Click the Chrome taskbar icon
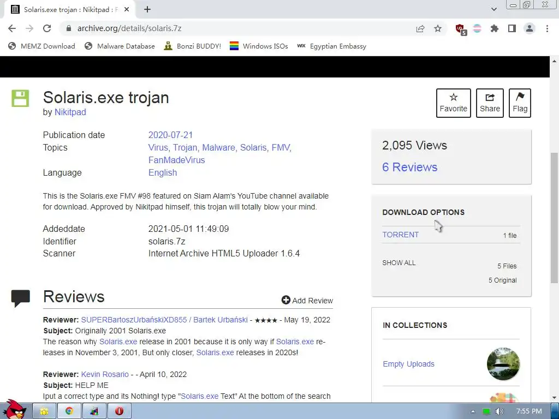The width and height of the screenshot is (559, 419). tap(69, 411)
